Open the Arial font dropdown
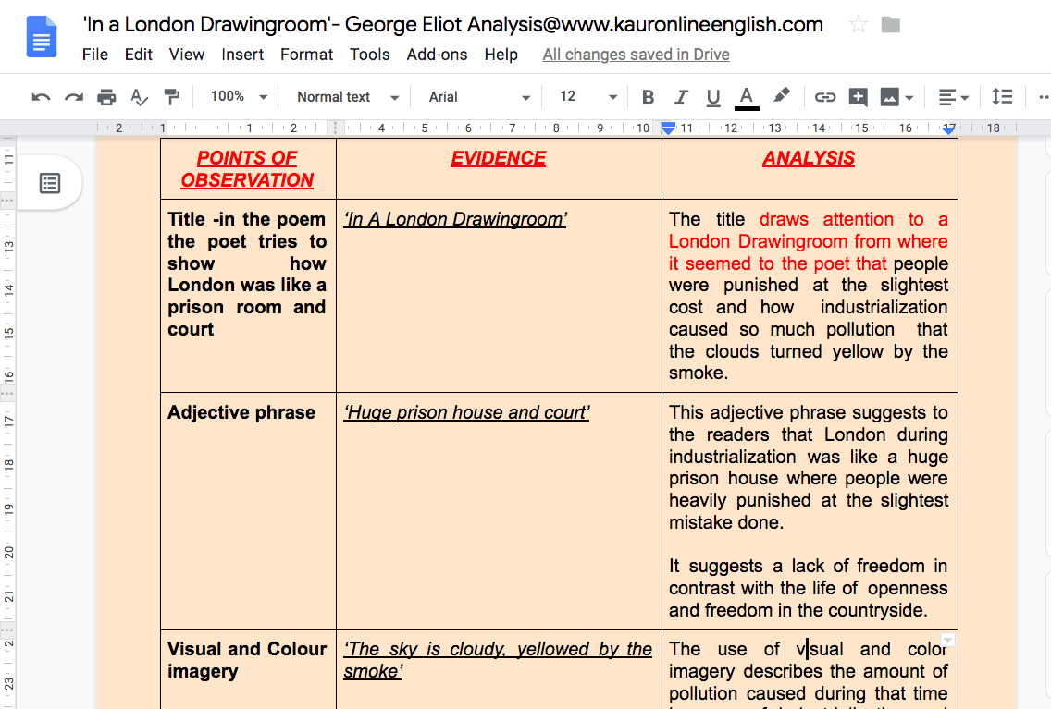This screenshot has height=709, width=1051. click(480, 97)
